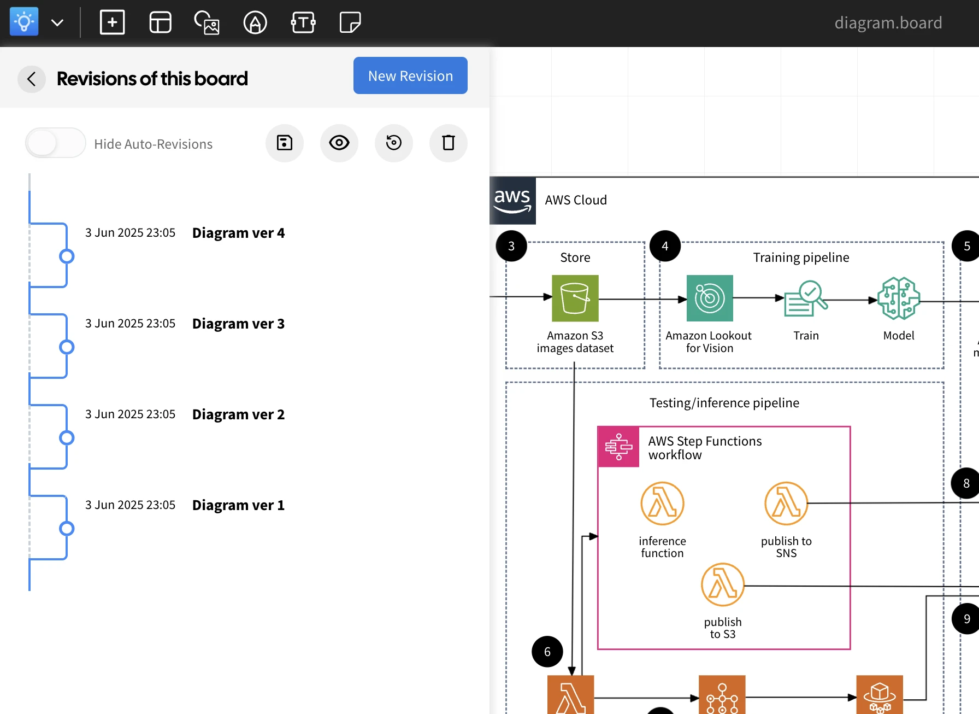Click the Amazon S3 bucket icon
This screenshot has height=714, width=979.
(575, 298)
